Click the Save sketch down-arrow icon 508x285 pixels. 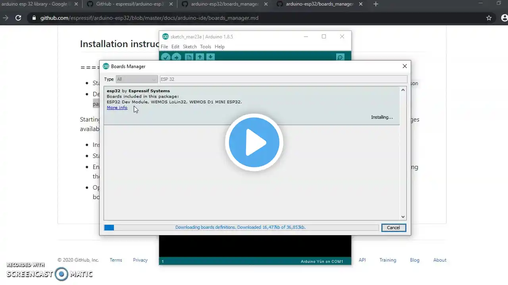[x=210, y=57]
